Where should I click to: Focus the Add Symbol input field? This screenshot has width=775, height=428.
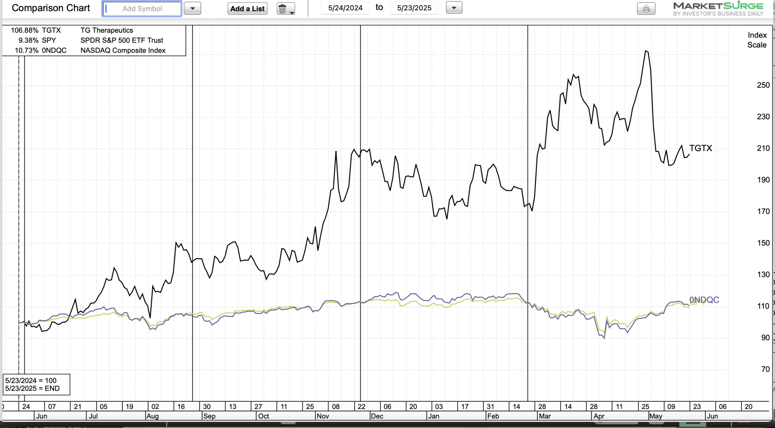click(142, 9)
